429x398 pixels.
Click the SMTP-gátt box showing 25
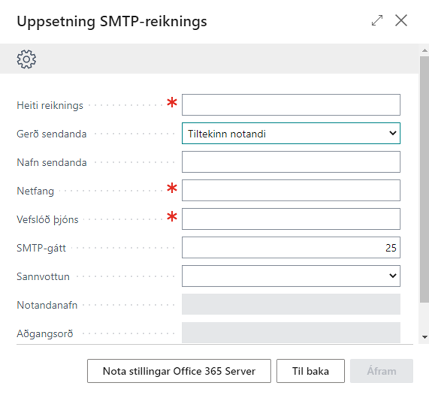pyautogui.click(x=290, y=248)
